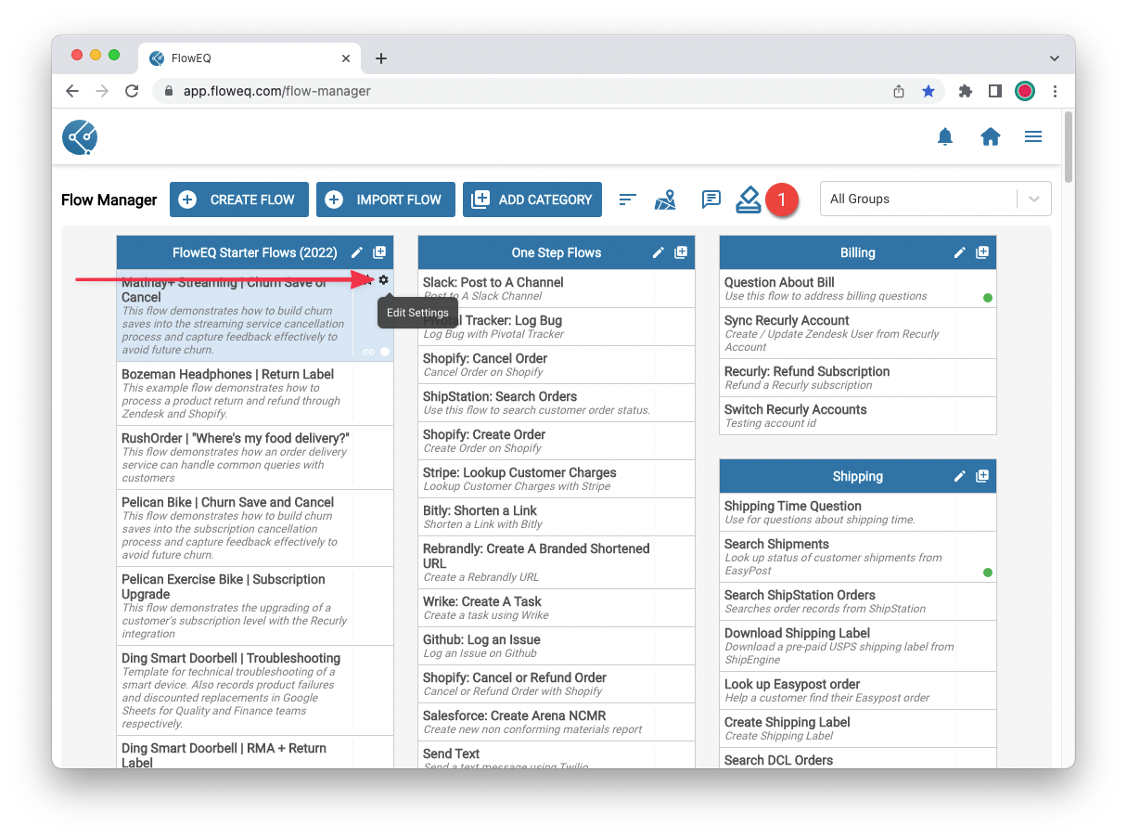Click the IMPORT FLOW button
The height and width of the screenshot is (837, 1127).
tap(386, 200)
